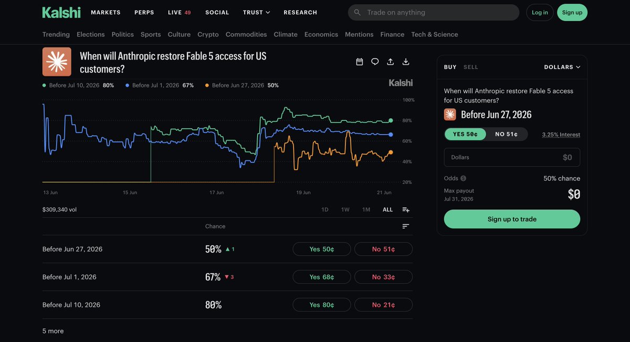
Task: Click the sort icon in Chance header
Action: [406, 226]
